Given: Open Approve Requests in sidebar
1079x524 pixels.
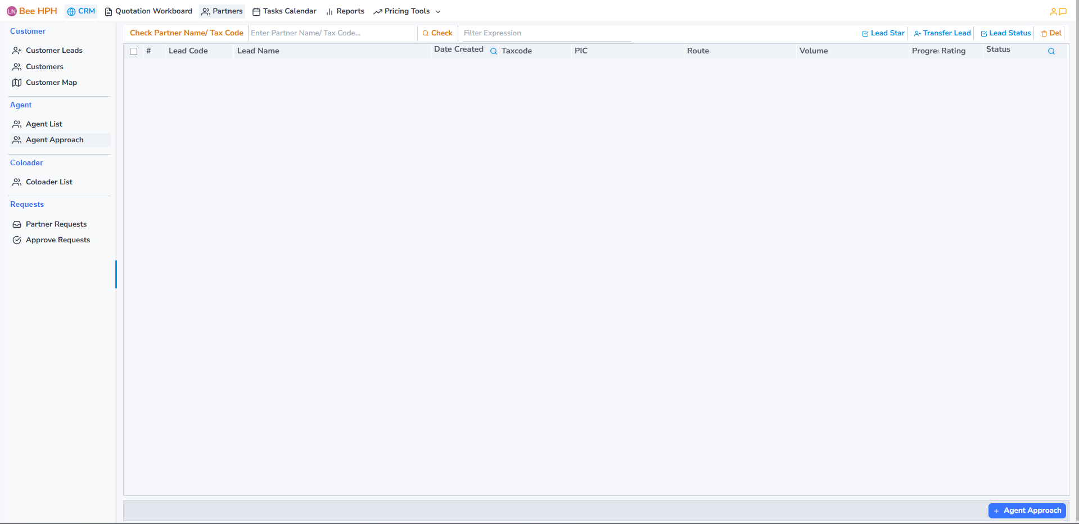Looking at the screenshot, I should [58, 240].
